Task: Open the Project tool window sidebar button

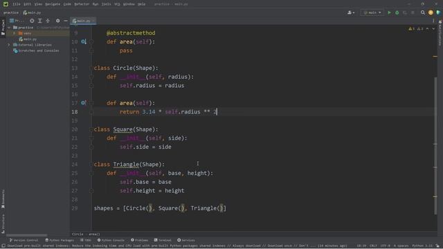Action: pyautogui.click(x=3, y=27)
